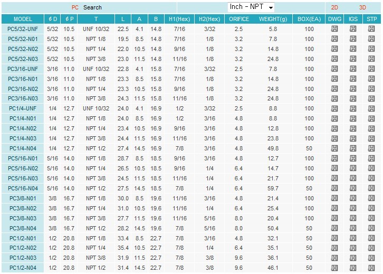This screenshot has height=274, width=383.
Task: Click the PC Search link
Action: pyautogui.click(x=87, y=8)
